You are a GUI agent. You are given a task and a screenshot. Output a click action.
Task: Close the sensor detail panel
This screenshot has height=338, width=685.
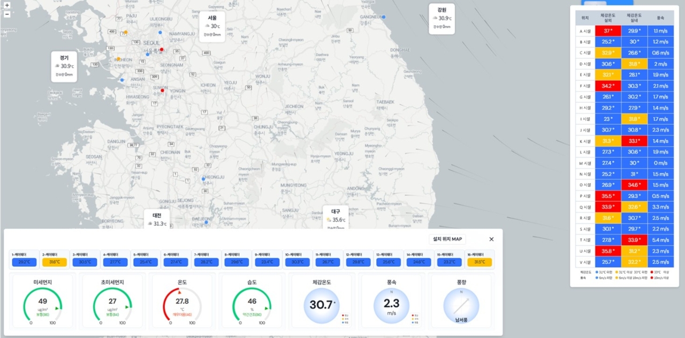click(x=491, y=239)
